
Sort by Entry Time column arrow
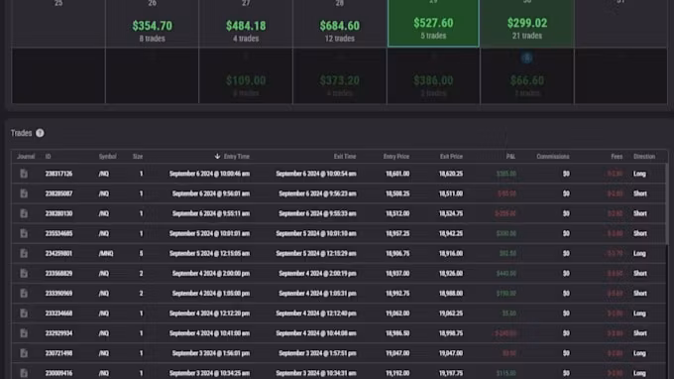click(217, 156)
